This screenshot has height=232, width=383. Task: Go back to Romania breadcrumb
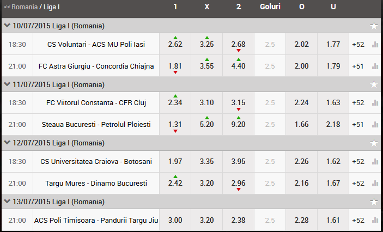21,8
